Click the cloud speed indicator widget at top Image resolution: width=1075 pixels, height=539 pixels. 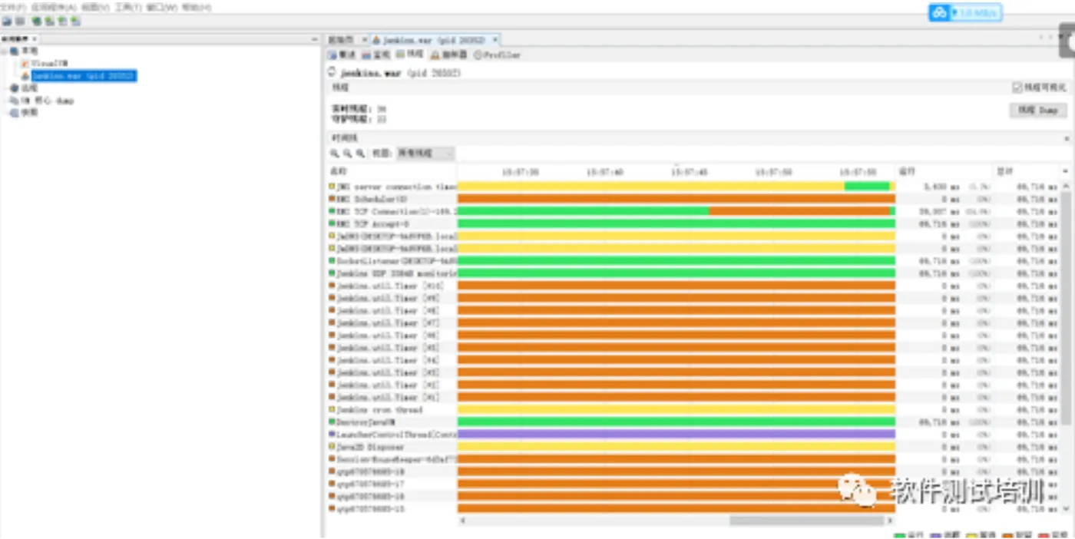(964, 13)
